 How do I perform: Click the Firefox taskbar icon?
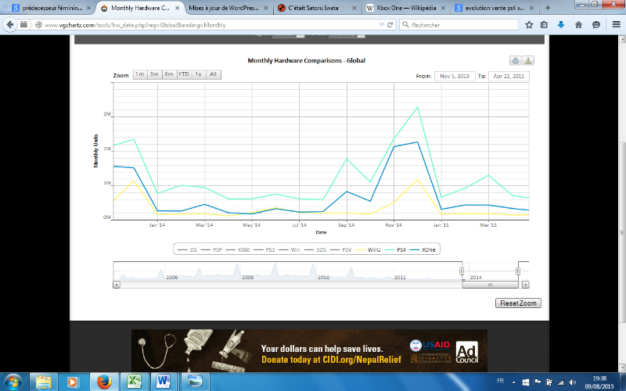click(x=104, y=382)
